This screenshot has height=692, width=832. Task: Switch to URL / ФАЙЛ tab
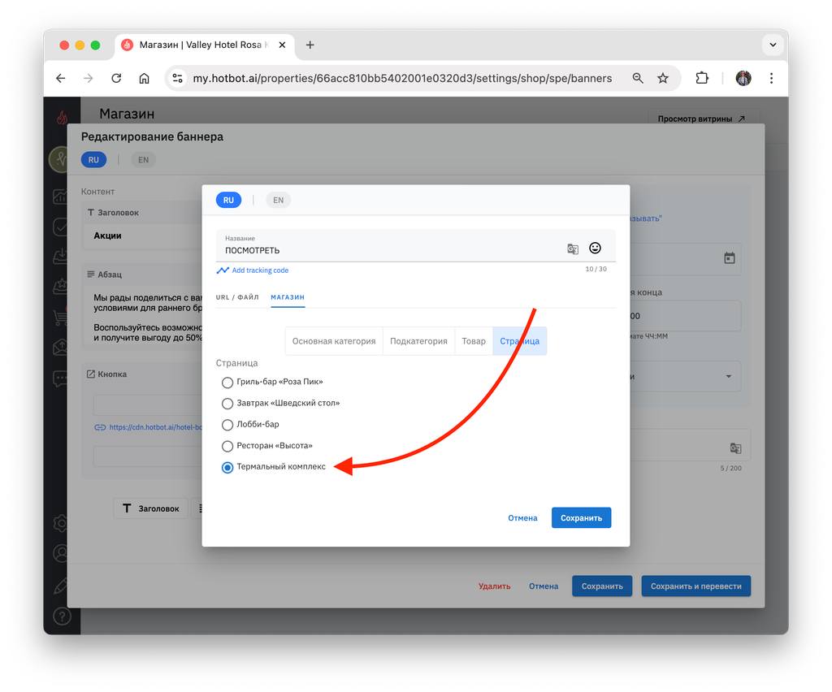point(237,297)
